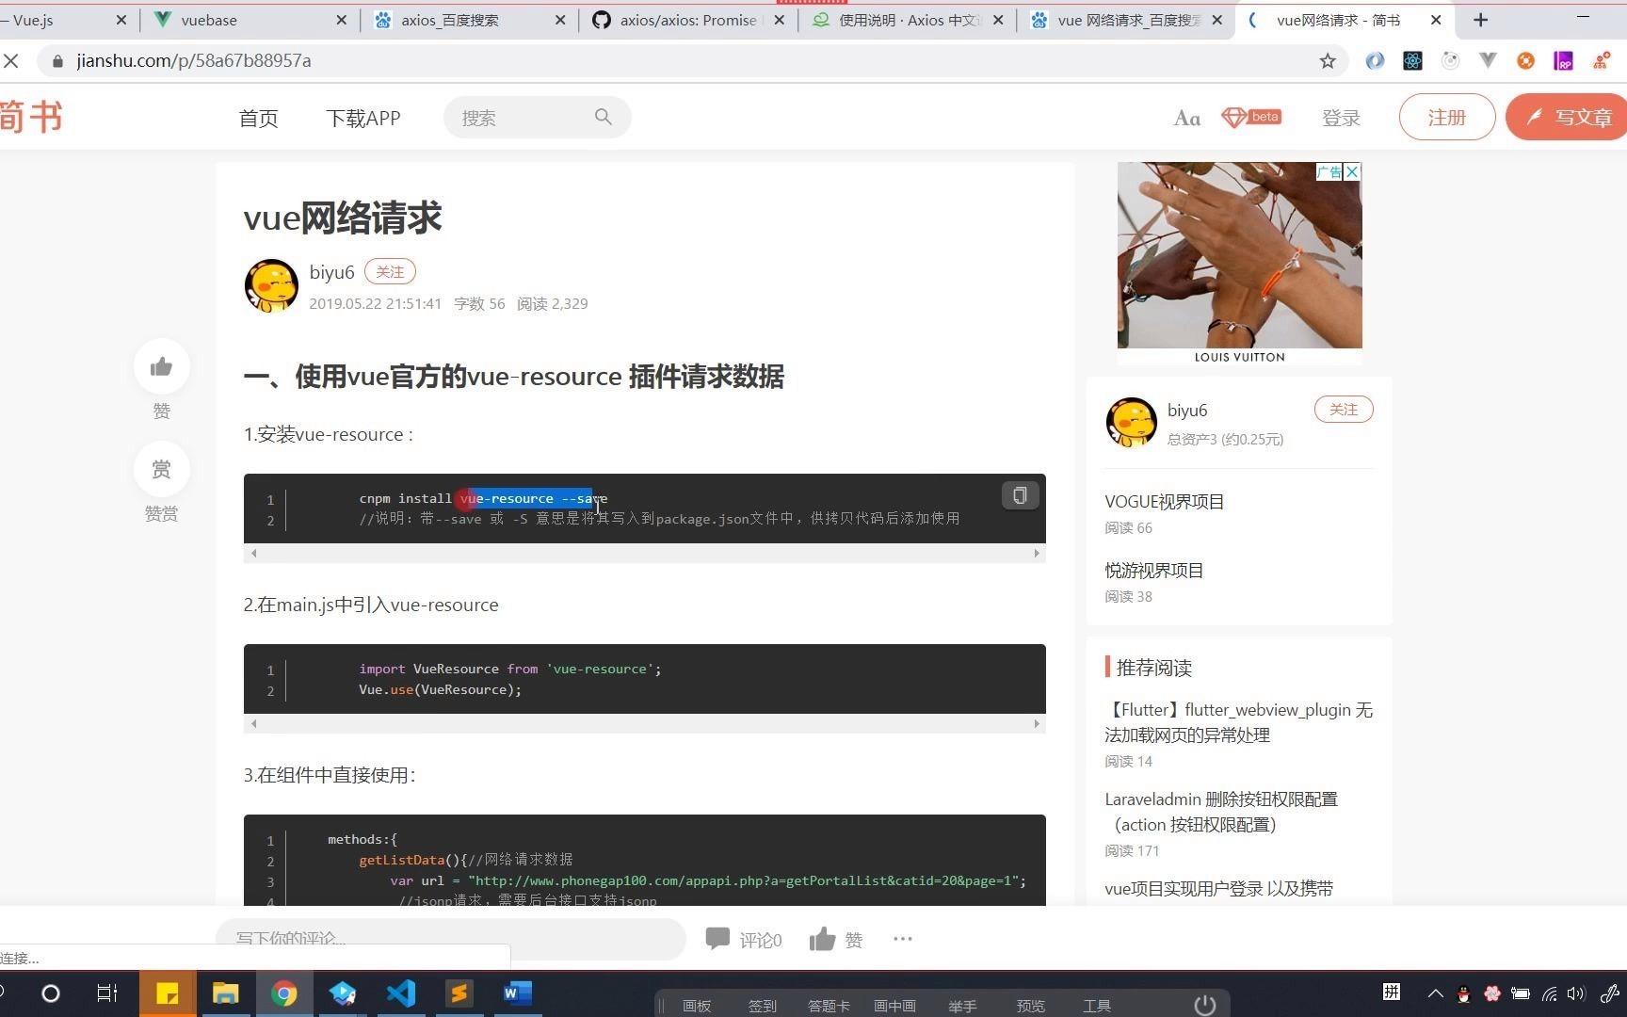Open File Explorer from the taskbar
1627x1017 pixels.
pyautogui.click(x=226, y=993)
